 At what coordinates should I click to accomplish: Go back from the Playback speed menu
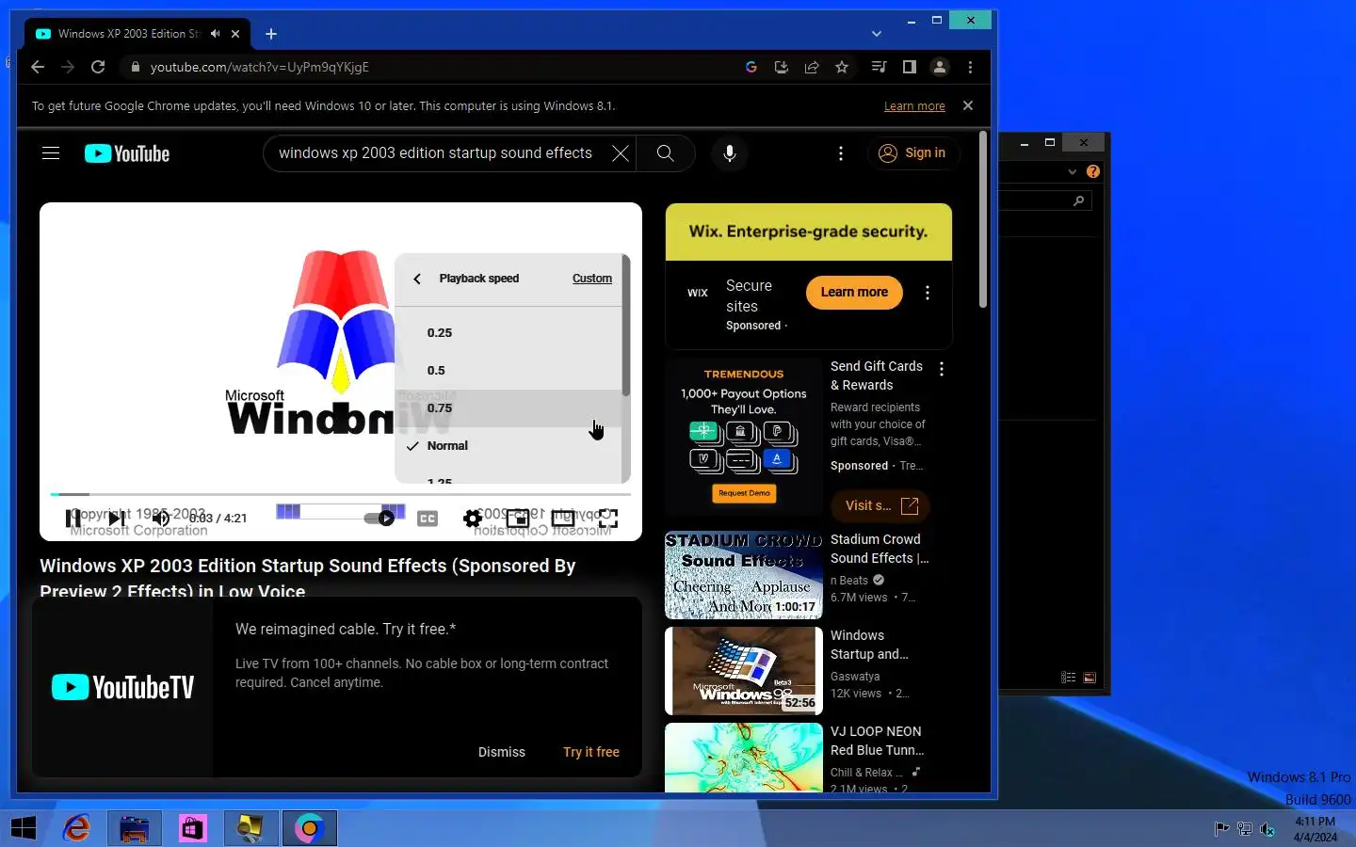pyautogui.click(x=417, y=279)
